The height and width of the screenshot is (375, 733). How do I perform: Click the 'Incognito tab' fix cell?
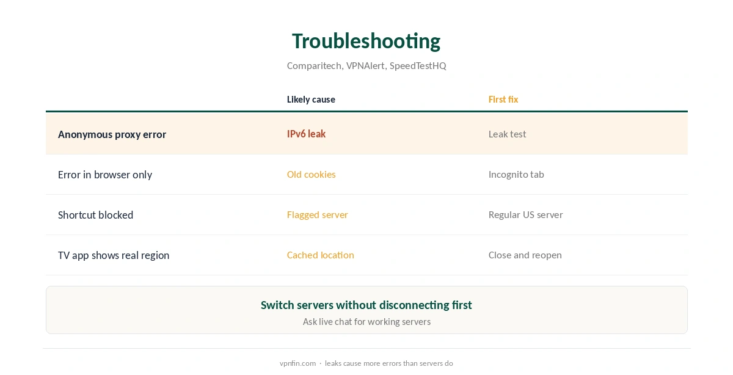(516, 174)
